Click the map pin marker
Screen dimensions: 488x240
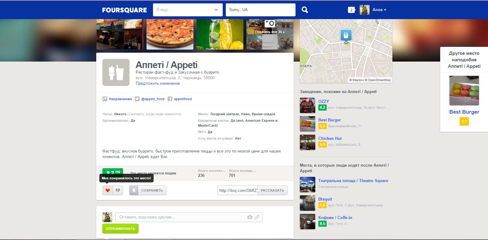pos(346,36)
